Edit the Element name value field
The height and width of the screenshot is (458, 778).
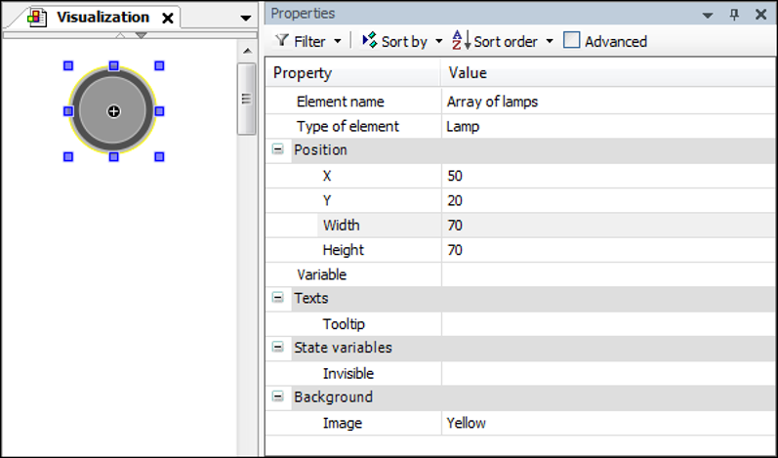(x=609, y=102)
